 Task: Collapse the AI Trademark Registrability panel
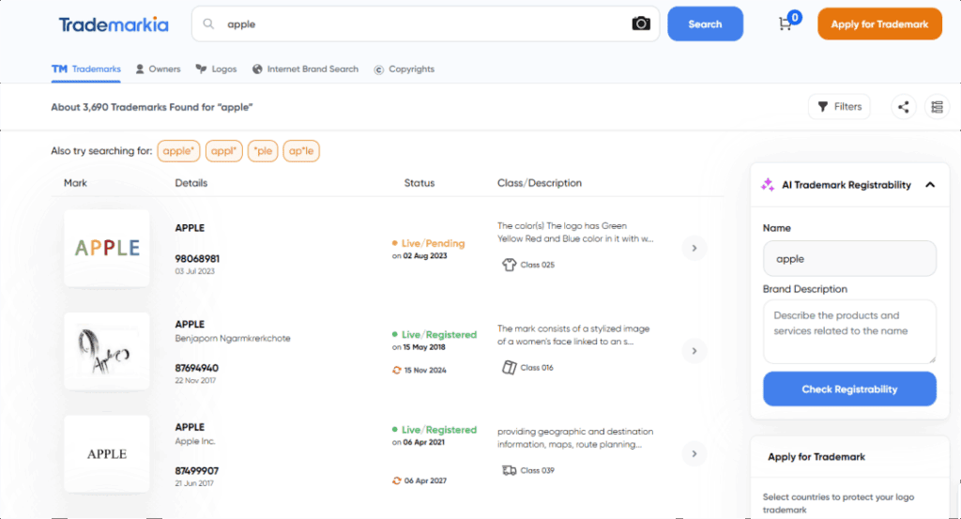(x=930, y=185)
